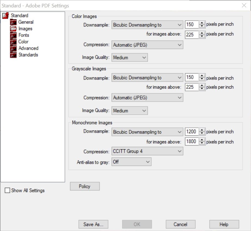Click the General folder icon
This screenshot has height=231, width=251.
13,22
